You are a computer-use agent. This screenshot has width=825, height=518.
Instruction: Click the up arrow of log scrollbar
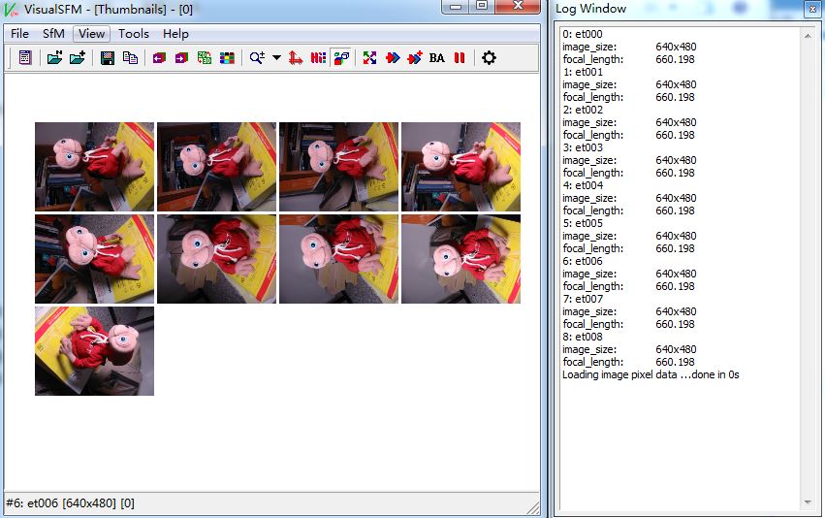point(808,35)
